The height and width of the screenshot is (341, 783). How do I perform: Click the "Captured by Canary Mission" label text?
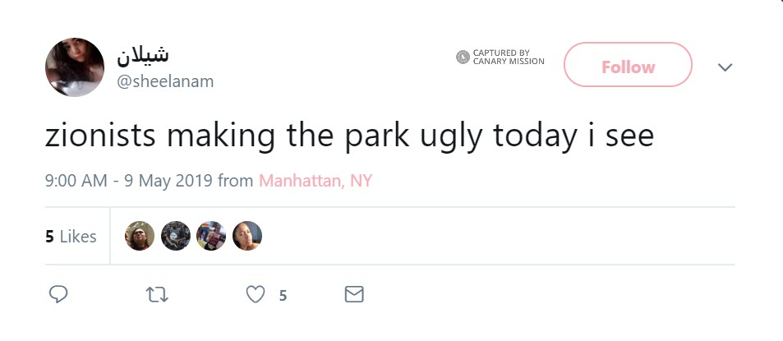(x=509, y=57)
